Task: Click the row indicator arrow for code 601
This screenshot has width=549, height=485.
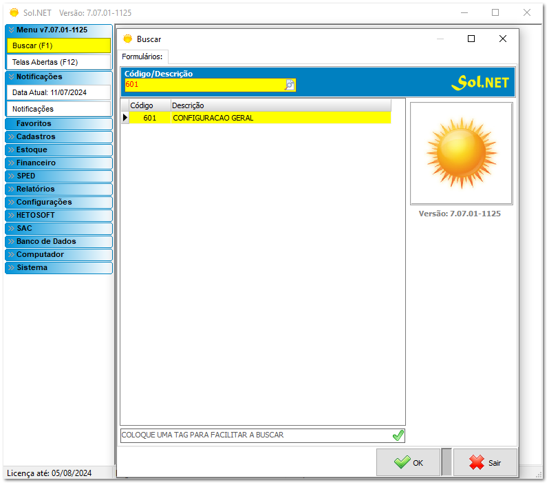Action: (125, 118)
